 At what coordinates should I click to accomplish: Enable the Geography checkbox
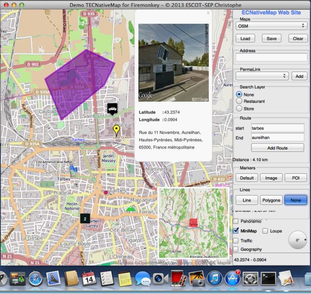(235, 249)
